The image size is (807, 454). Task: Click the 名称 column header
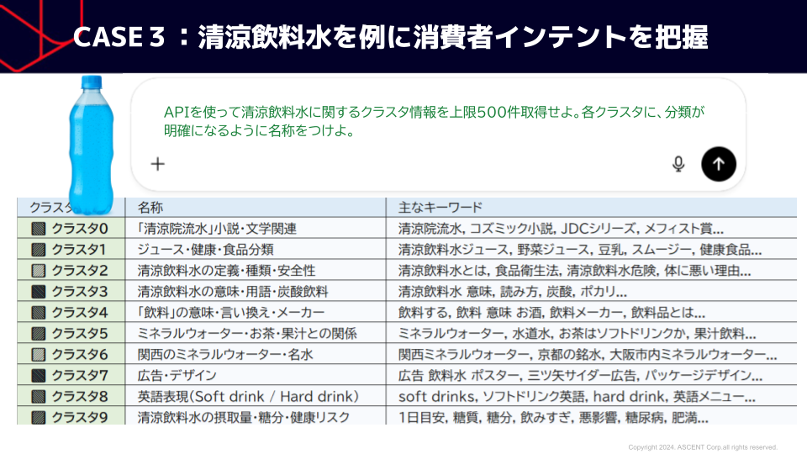[150, 208]
